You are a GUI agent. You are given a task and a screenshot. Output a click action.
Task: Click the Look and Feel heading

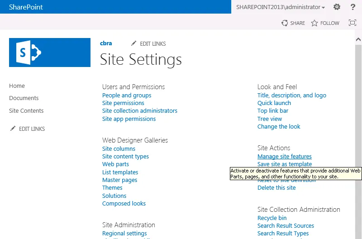(277, 87)
